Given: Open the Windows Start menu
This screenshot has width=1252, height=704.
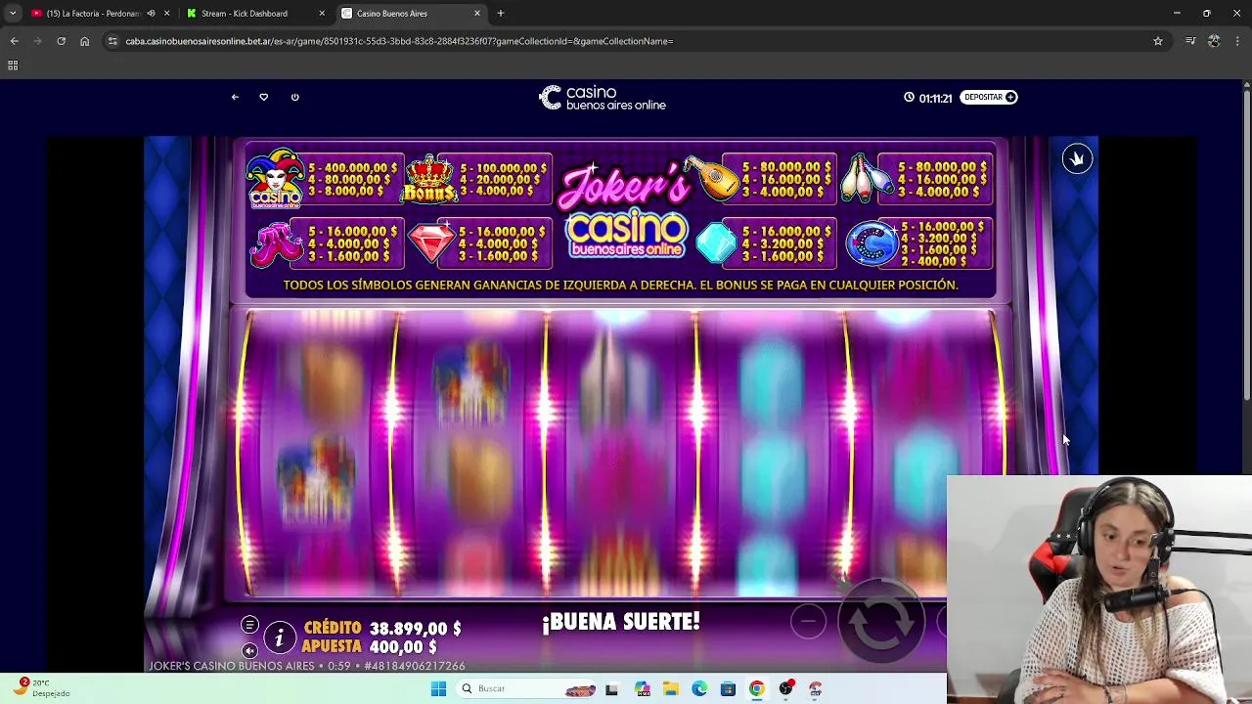Looking at the screenshot, I should [438, 688].
